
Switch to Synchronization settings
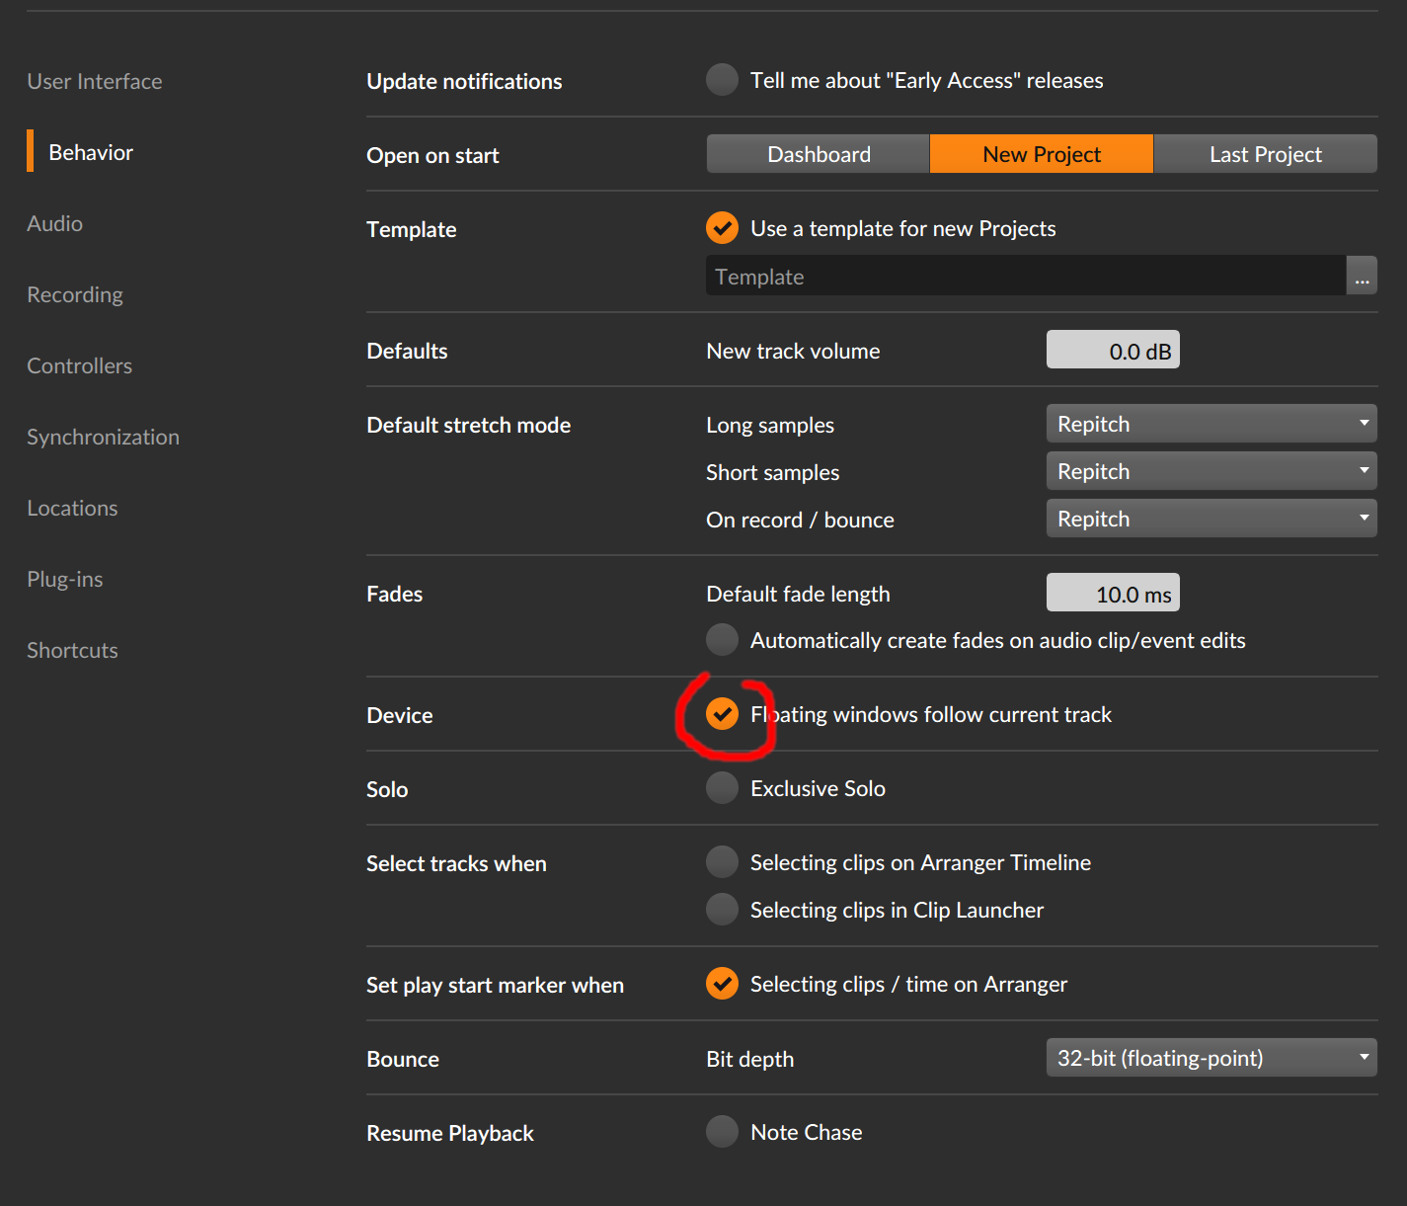(104, 437)
